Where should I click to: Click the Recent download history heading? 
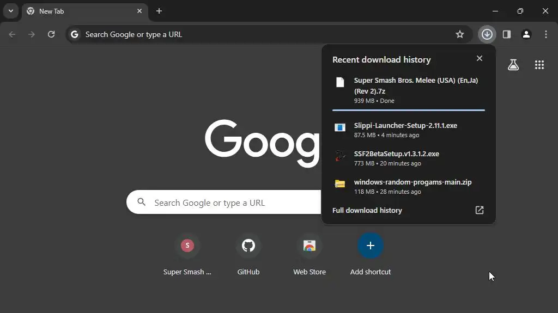point(381,59)
